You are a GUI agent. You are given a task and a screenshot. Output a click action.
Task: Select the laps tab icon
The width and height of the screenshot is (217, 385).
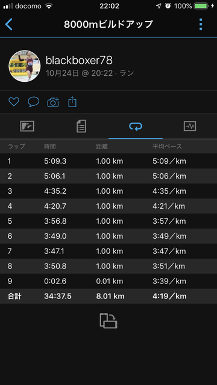[x=136, y=126]
